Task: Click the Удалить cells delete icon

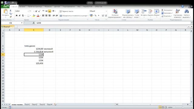Action: pyautogui.click(x=150, y=12)
